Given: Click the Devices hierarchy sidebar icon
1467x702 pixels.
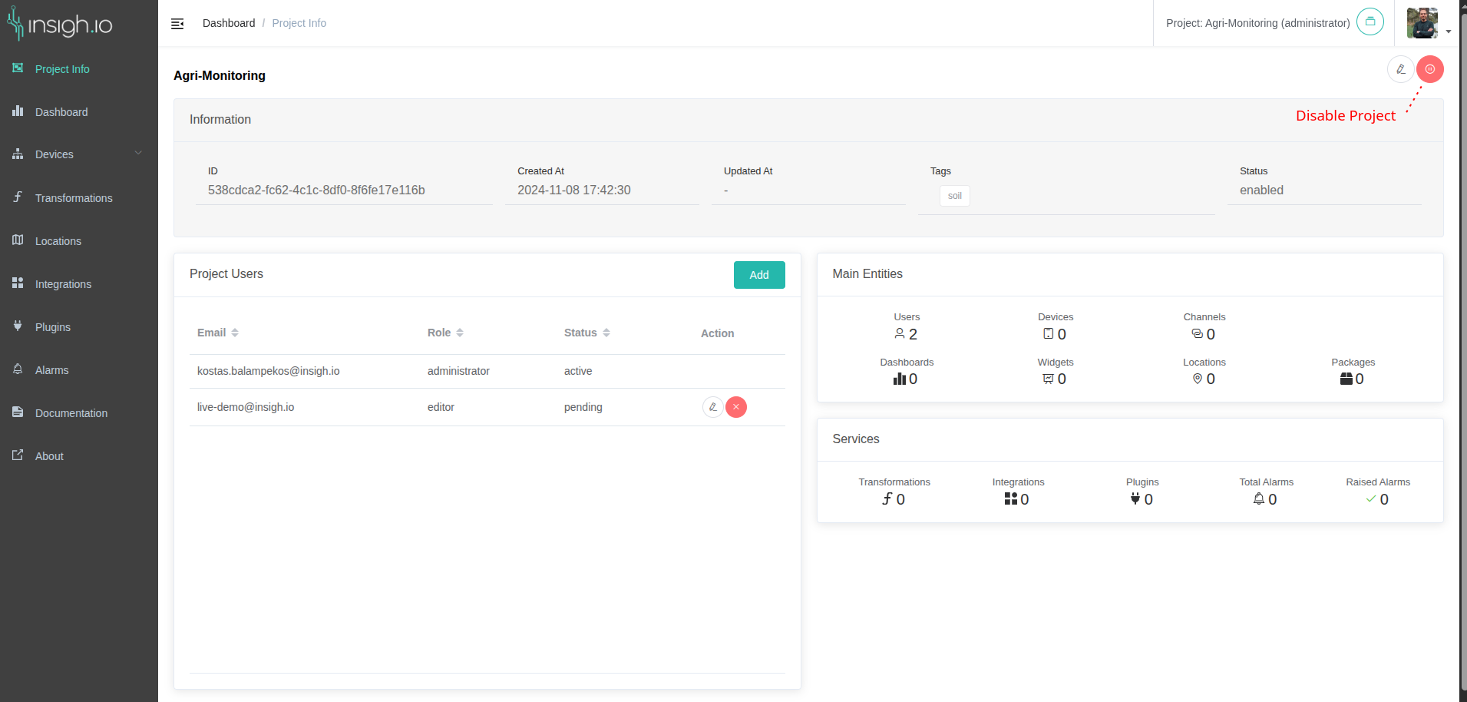Looking at the screenshot, I should pos(18,154).
